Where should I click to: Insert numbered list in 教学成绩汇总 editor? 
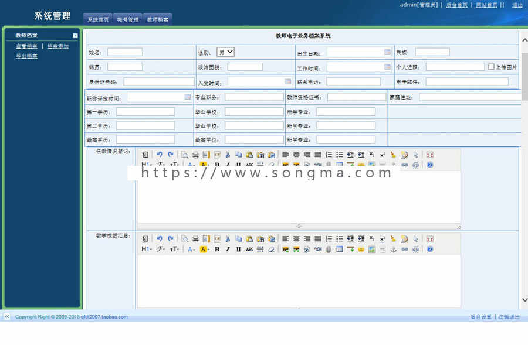tap(329, 239)
